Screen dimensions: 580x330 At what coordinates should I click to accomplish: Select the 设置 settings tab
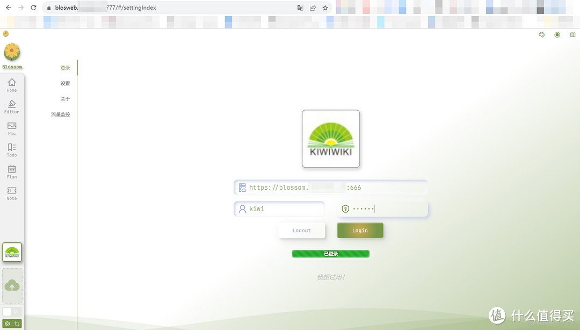click(65, 83)
